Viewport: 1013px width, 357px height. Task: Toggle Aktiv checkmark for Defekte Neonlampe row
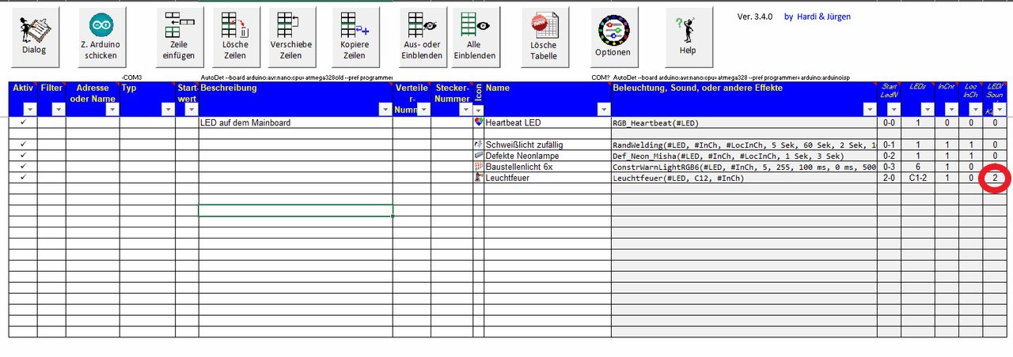(x=23, y=156)
